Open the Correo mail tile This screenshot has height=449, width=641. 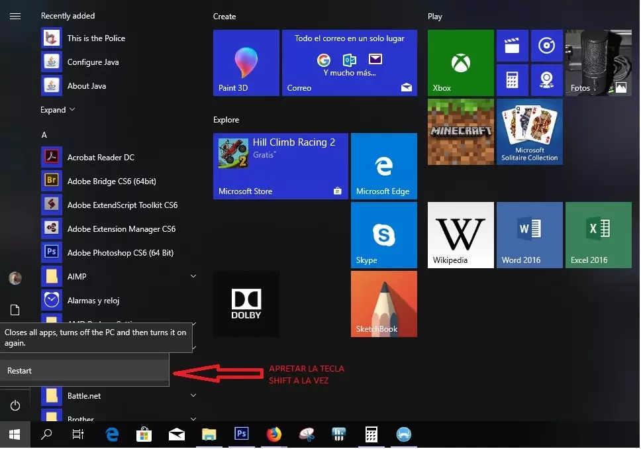(x=349, y=62)
